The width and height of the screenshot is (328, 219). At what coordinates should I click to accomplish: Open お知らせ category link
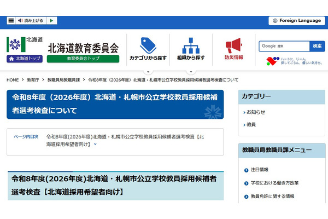256,112
